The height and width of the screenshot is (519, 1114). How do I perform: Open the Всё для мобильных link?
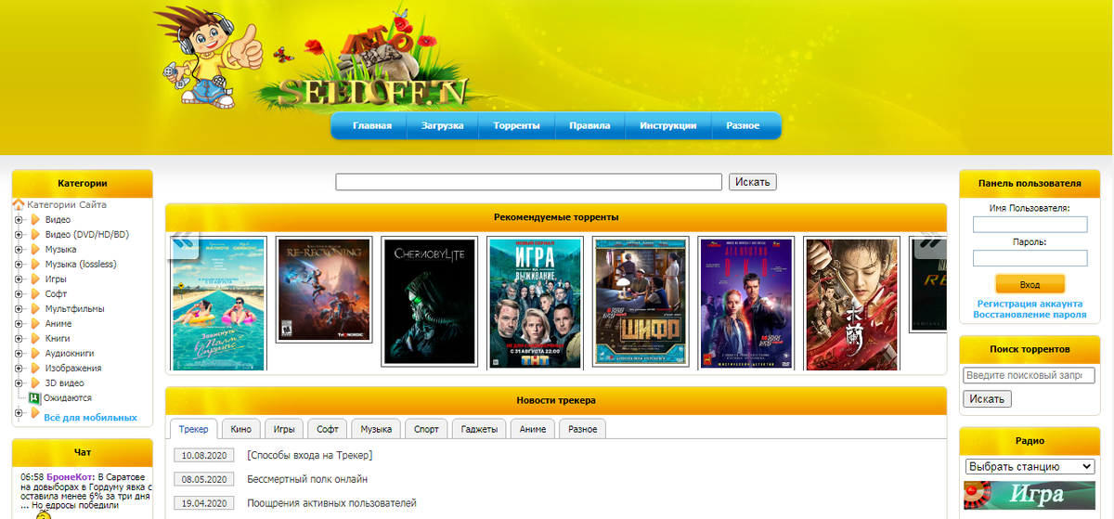click(90, 418)
